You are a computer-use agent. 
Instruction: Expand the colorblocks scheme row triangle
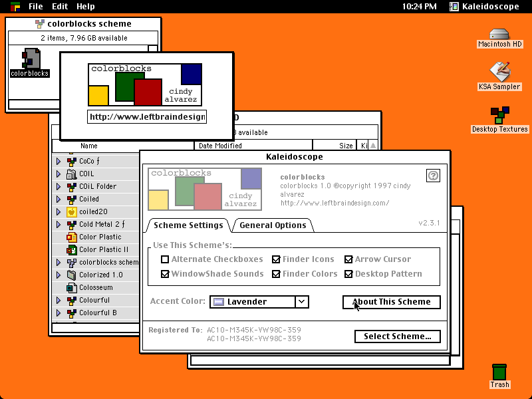(x=59, y=262)
